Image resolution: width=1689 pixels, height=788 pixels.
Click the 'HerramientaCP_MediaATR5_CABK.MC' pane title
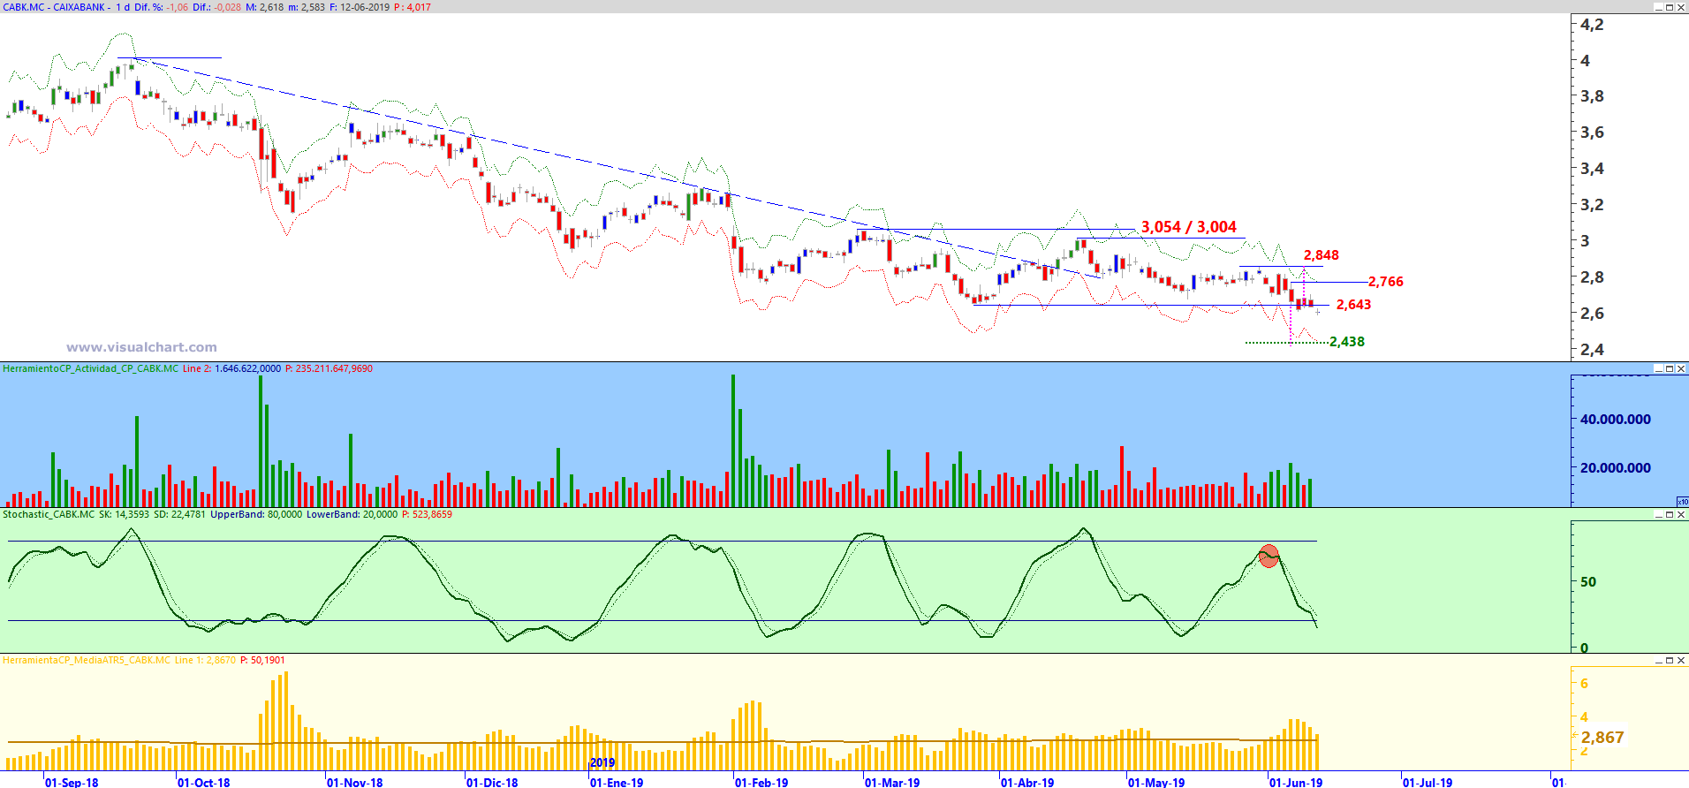tap(87, 660)
